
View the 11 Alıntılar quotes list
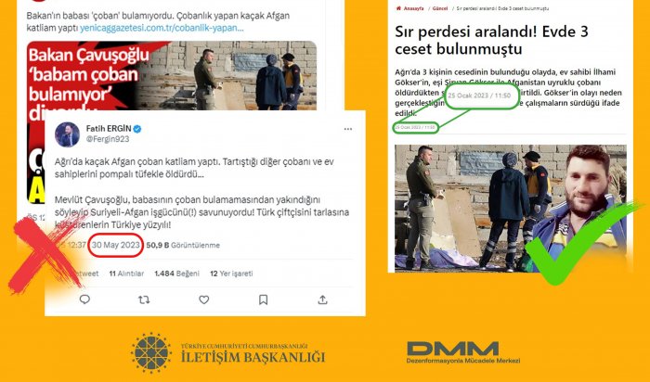click(x=126, y=274)
